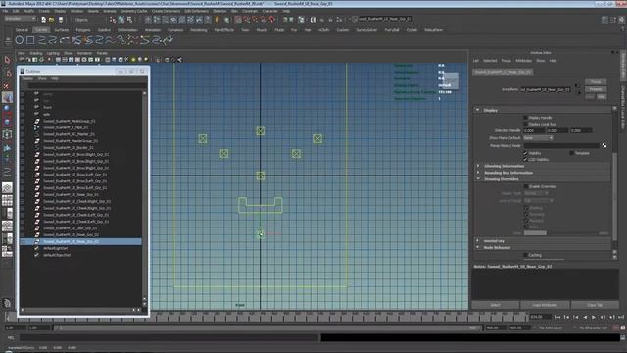
Task: Click the first Selection Handle value field
Action: [533, 130]
